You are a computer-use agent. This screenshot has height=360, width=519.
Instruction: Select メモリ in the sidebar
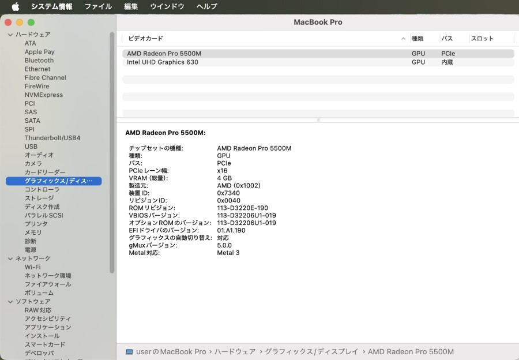[33, 232]
